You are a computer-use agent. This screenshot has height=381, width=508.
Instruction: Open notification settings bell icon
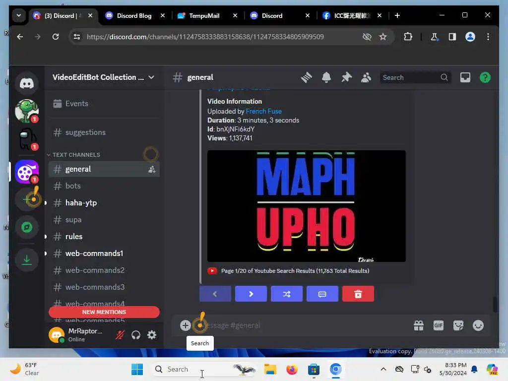coord(326,77)
